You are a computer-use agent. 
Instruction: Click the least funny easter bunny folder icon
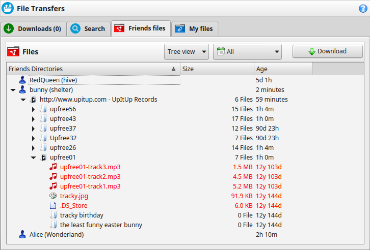pos(54,225)
